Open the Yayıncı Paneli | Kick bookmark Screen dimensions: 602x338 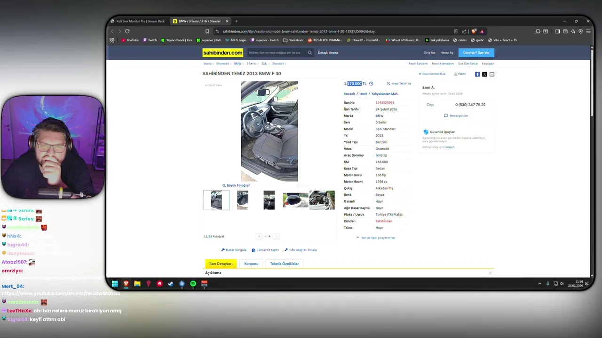[x=177, y=40]
